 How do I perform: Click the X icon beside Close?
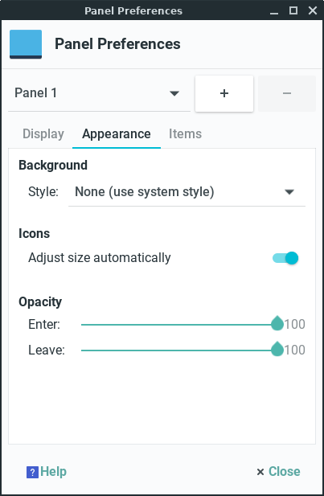coord(260,472)
